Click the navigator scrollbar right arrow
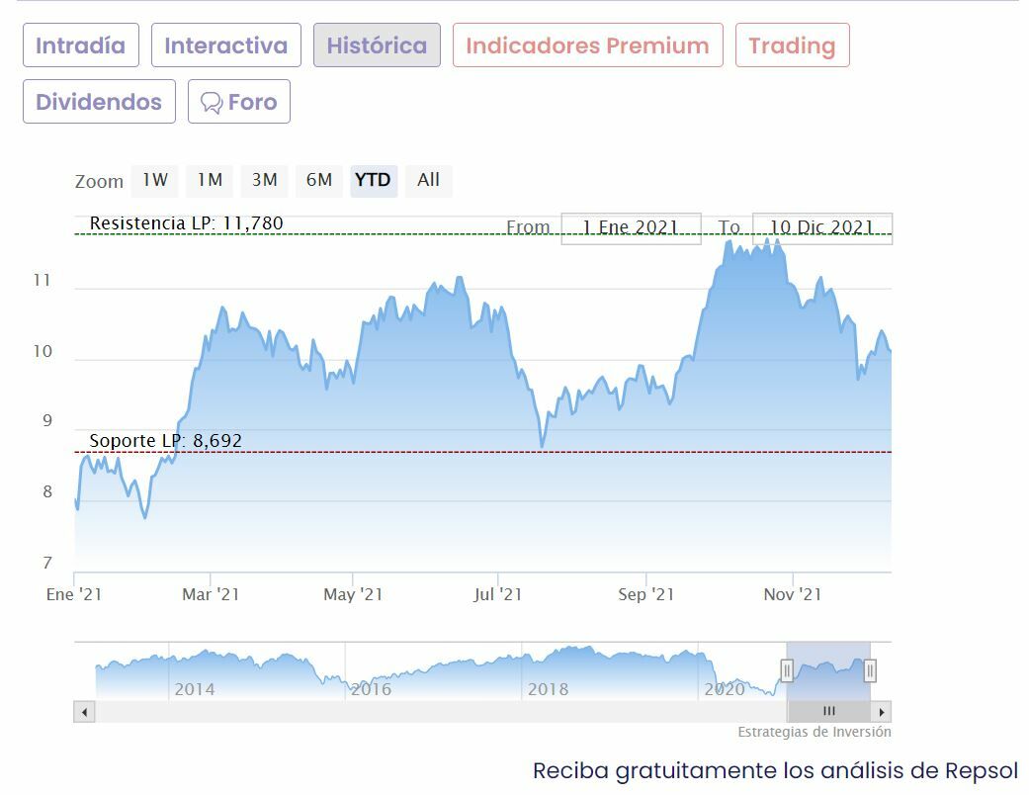This screenshot has height=795, width=1029. click(x=882, y=712)
